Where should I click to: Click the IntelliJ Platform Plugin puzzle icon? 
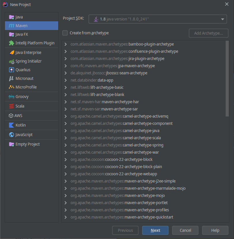pyautogui.click(x=12, y=43)
